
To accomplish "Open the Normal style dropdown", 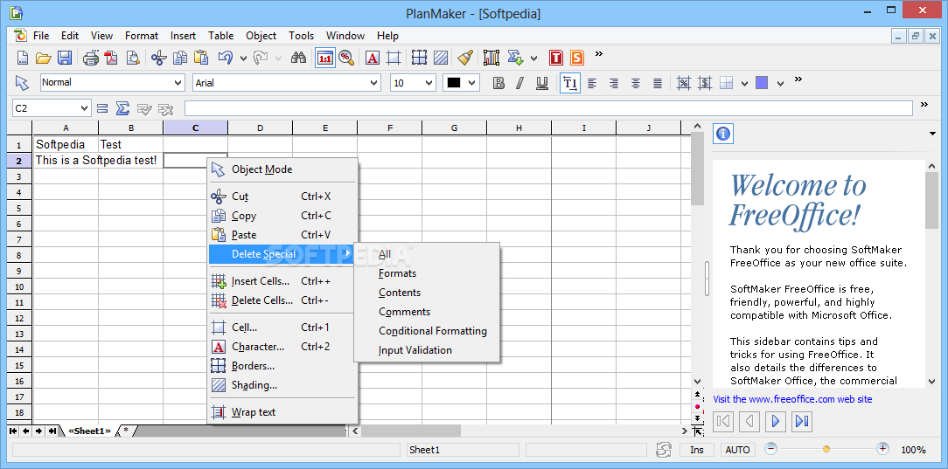I will click(178, 83).
